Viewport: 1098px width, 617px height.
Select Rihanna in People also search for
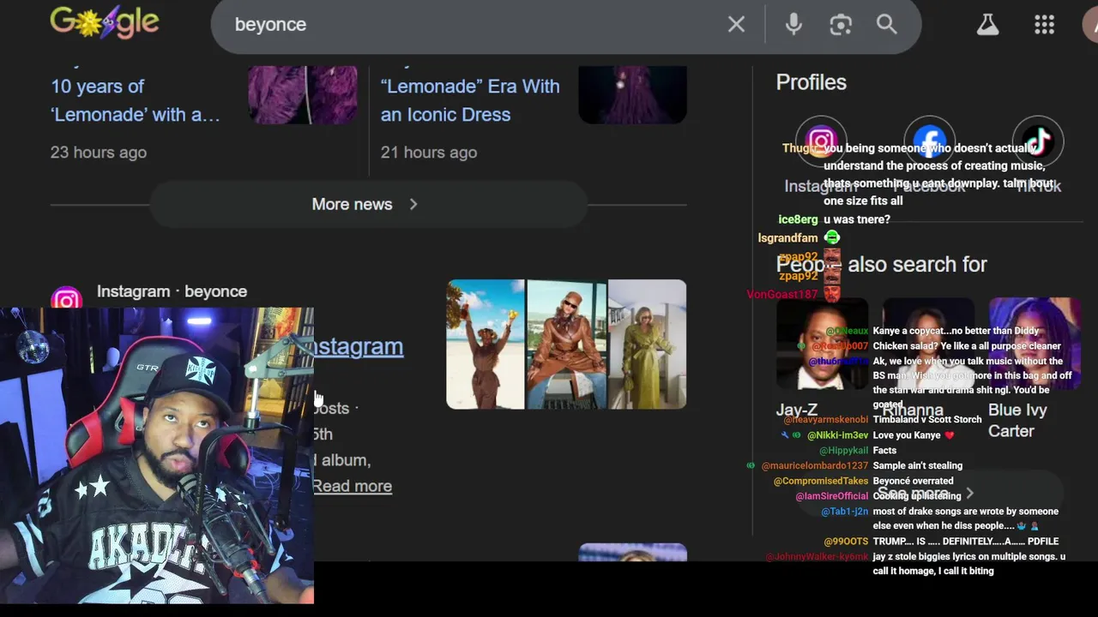(x=928, y=358)
